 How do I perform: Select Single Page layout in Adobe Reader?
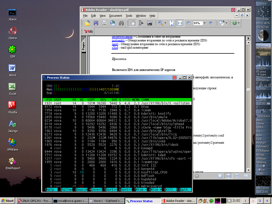(220, 176)
